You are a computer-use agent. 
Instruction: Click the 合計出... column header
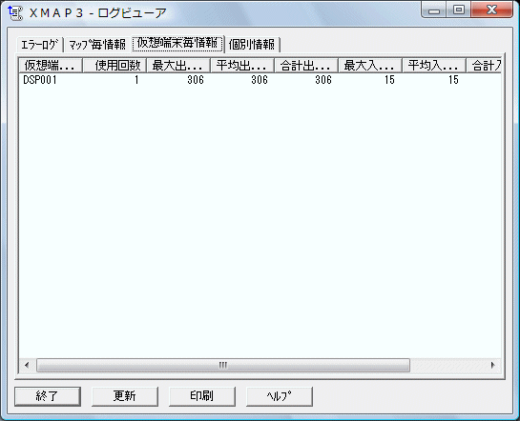[306, 66]
